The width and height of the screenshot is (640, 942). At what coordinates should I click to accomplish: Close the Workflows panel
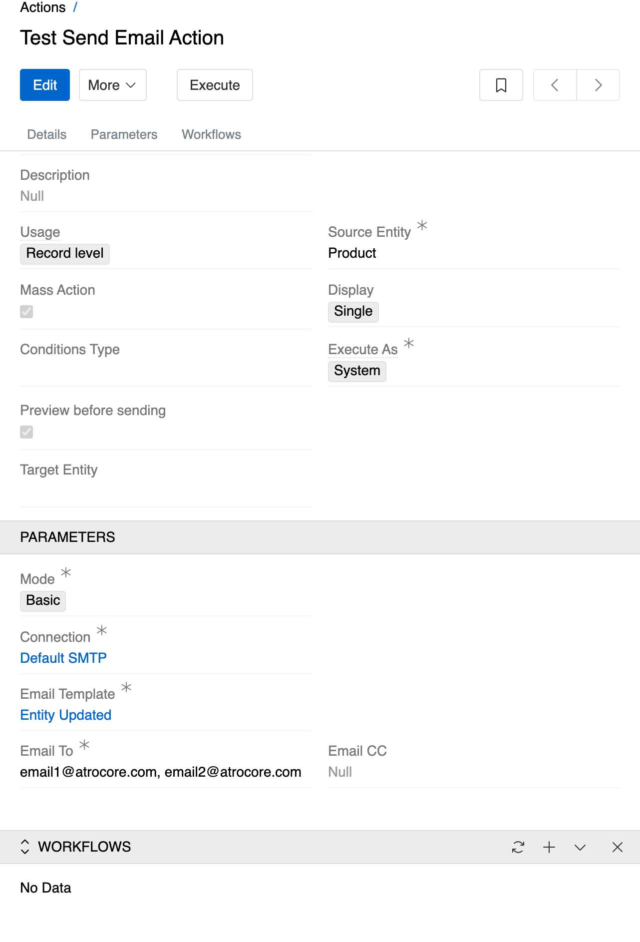(617, 847)
